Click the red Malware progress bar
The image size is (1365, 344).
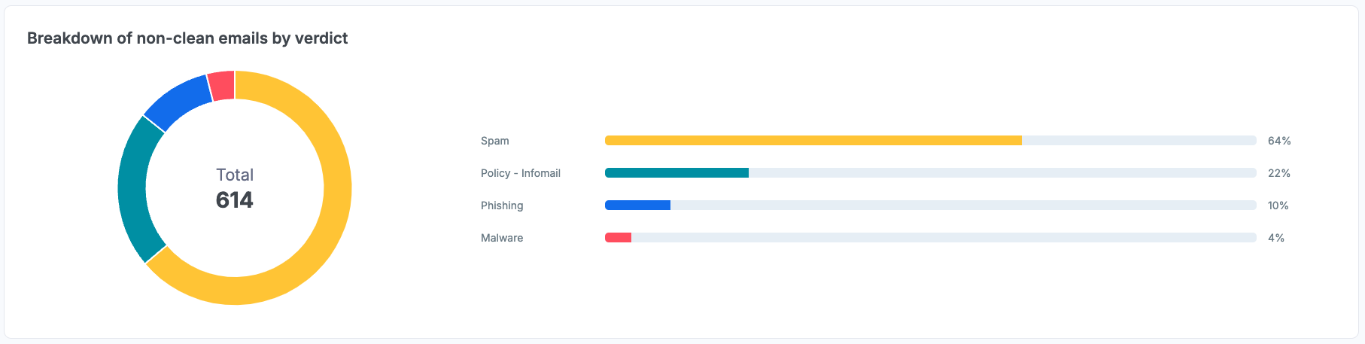tap(618, 238)
